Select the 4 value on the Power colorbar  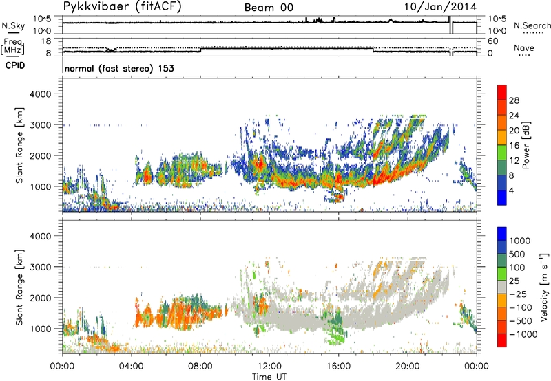(512, 190)
